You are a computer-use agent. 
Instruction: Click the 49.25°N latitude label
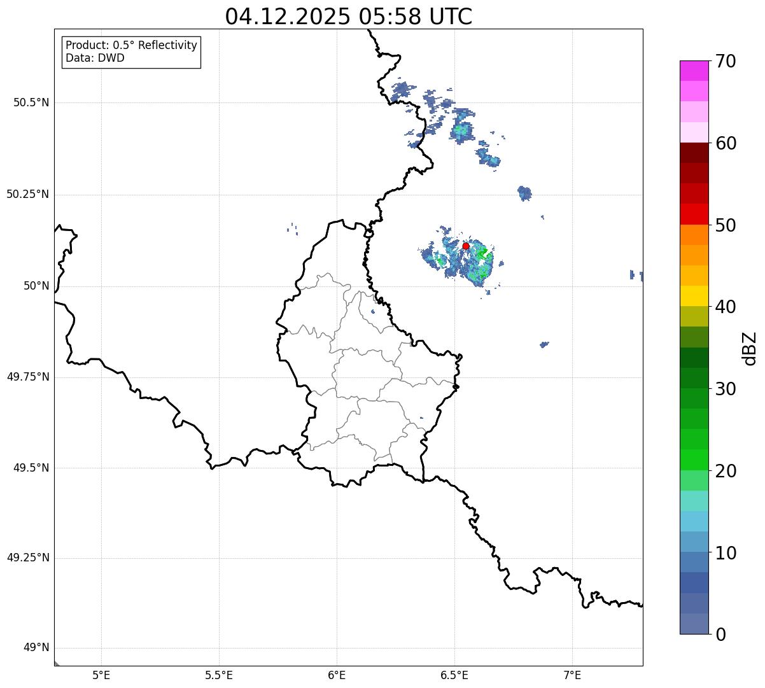tap(28, 558)
